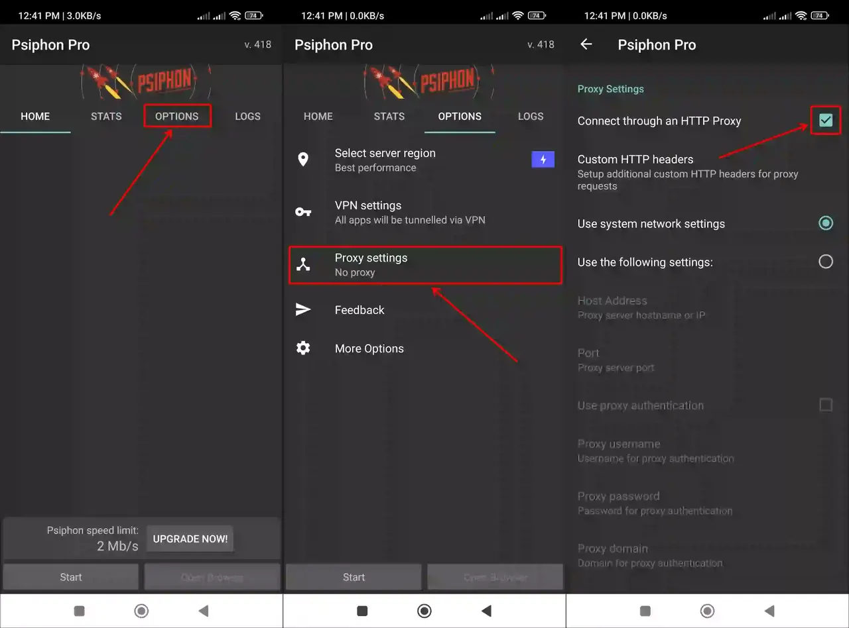This screenshot has width=849, height=628.
Task: Select Use the following settings radio button
Action: tap(826, 262)
